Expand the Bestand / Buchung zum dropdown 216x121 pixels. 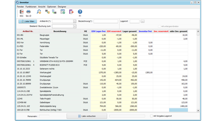75,26
